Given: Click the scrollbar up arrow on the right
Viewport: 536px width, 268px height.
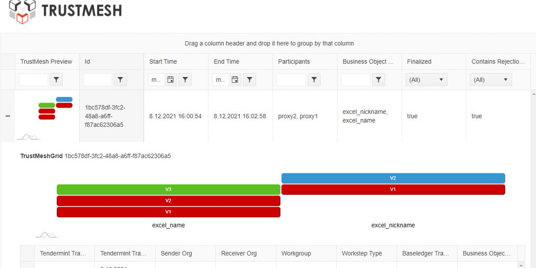Looking at the screenshot, I should (532, 94).
